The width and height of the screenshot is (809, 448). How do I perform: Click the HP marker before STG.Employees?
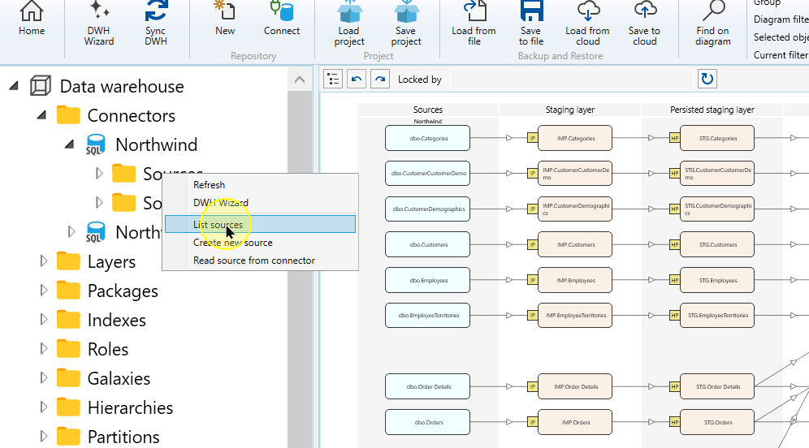pyautogui.click(x=674, y=281)
